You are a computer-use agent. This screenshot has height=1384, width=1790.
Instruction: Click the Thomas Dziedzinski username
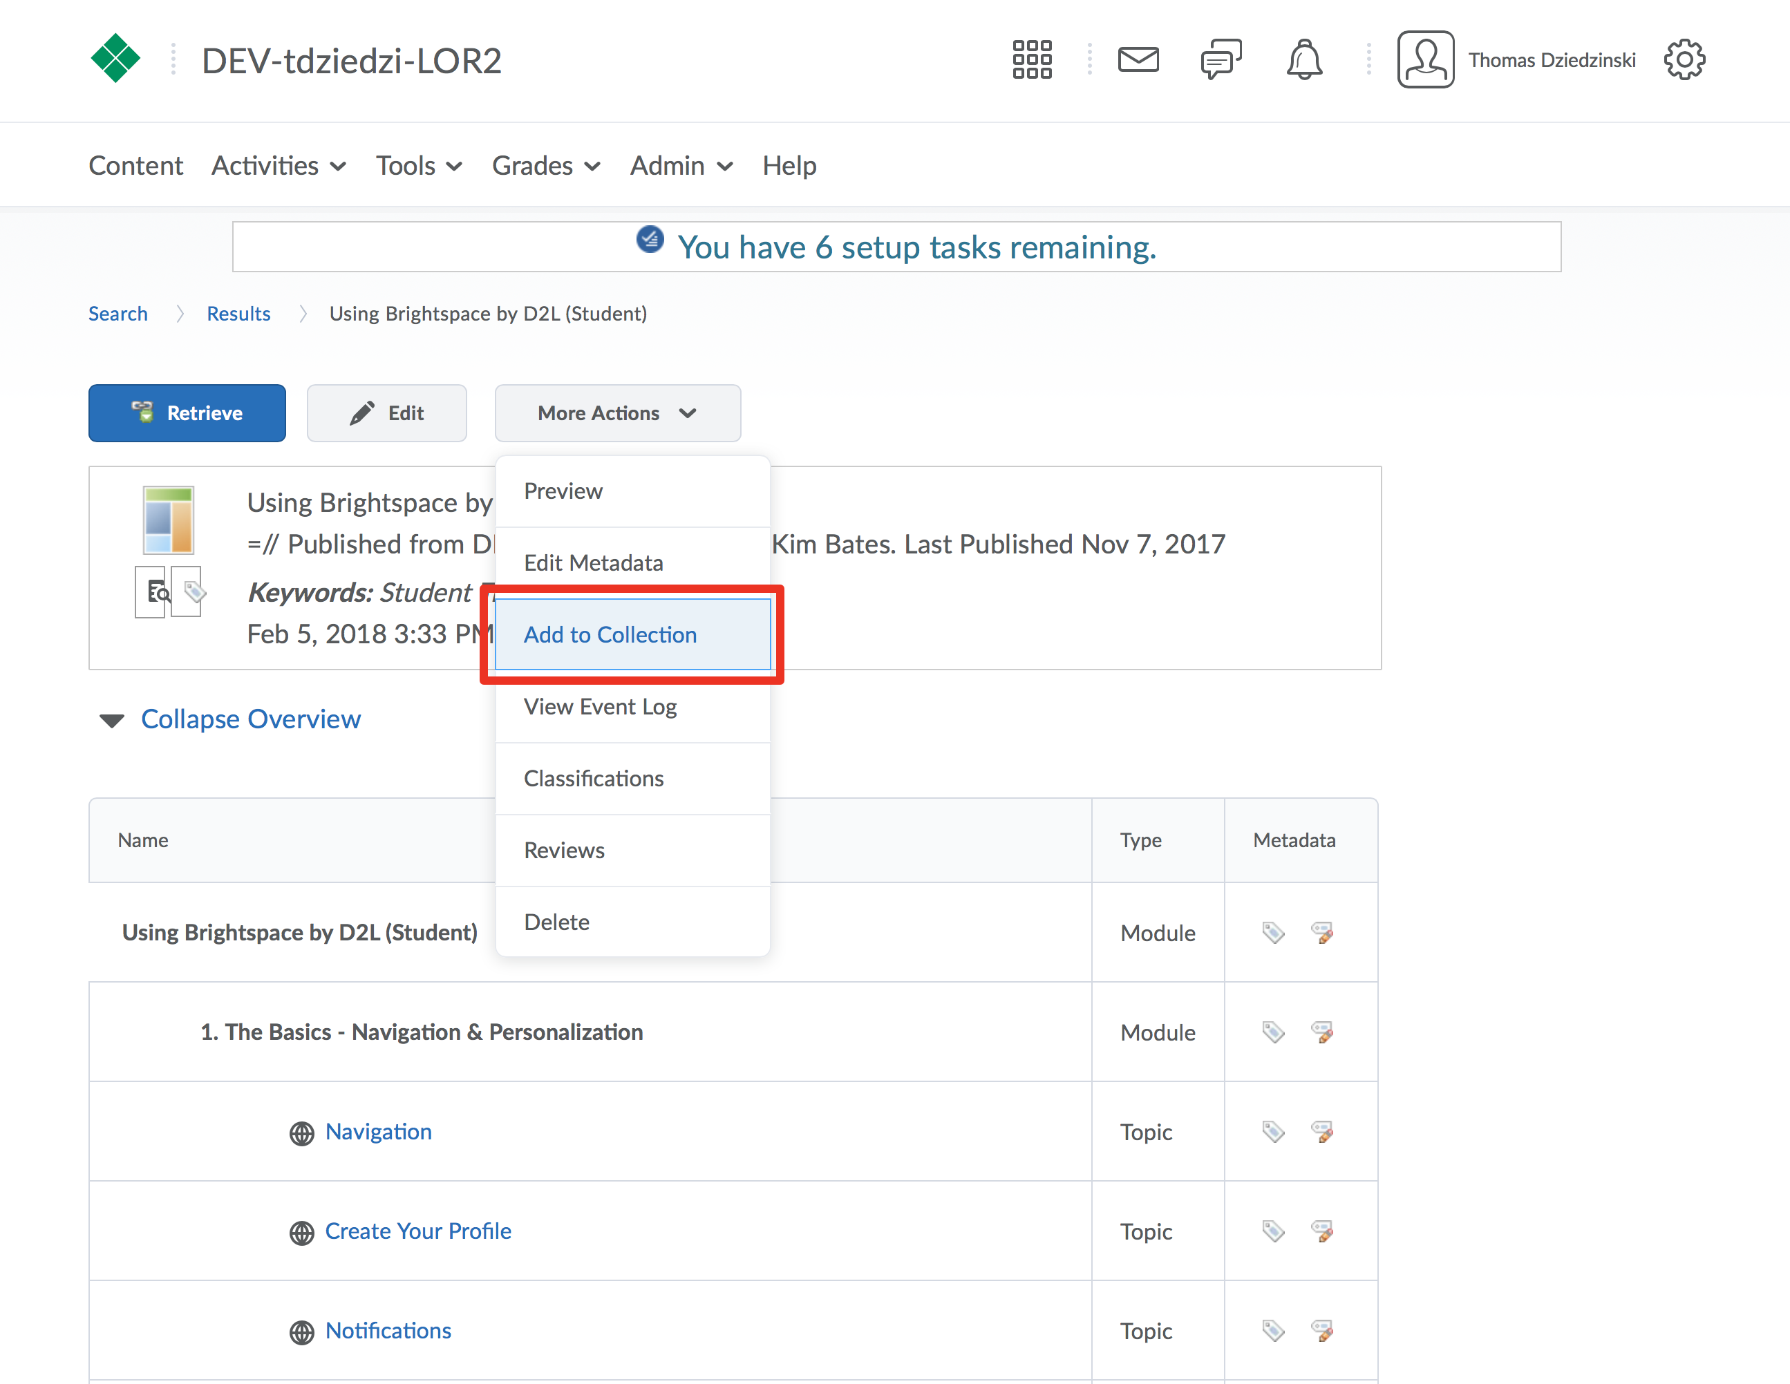pos(1552,60)
